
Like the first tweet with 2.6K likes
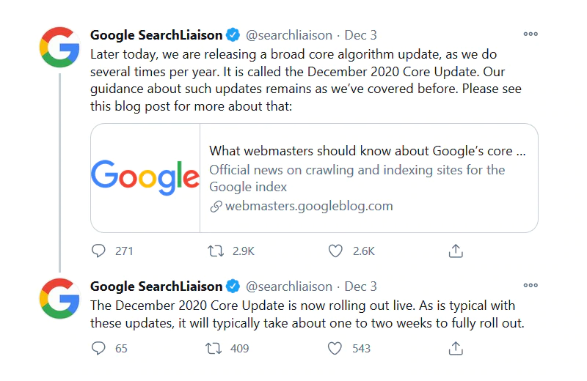pos(335,251)
